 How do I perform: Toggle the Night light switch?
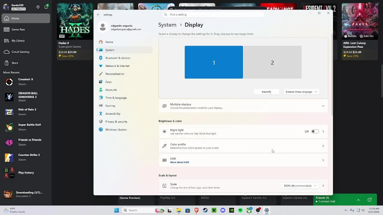point(315,131)
